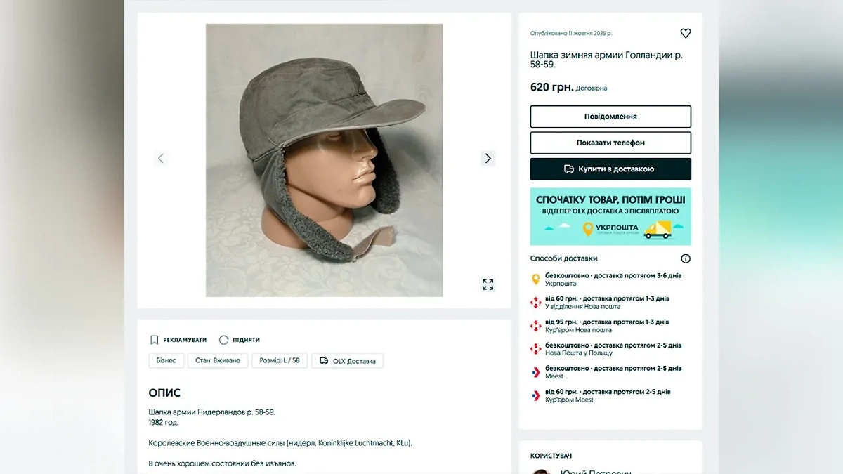Select the Бізнес tag
Image resolution: width=843 pixels, height=474 pixels.
[166, 361]
